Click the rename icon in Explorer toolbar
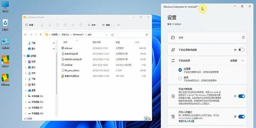256x128 pixels. [x=65, y=25]
